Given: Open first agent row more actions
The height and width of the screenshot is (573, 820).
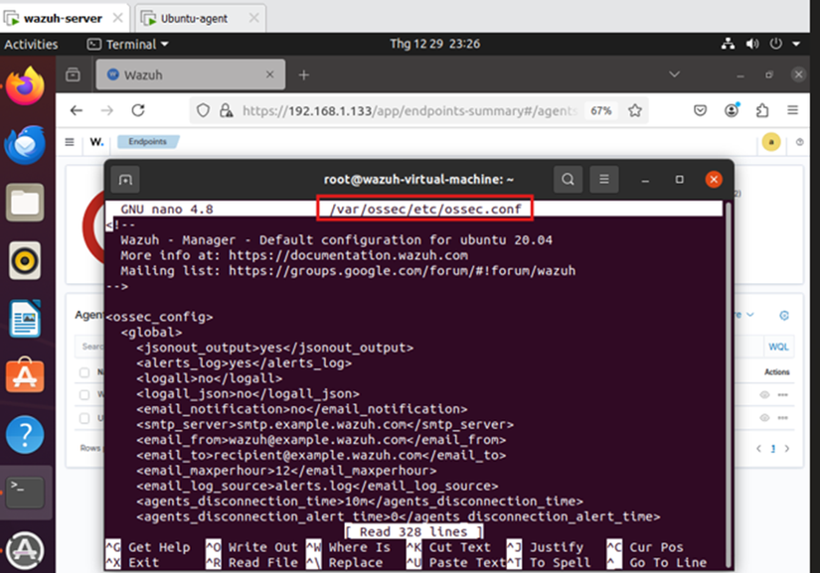Looking at the screenshot, I should [783, 395].
